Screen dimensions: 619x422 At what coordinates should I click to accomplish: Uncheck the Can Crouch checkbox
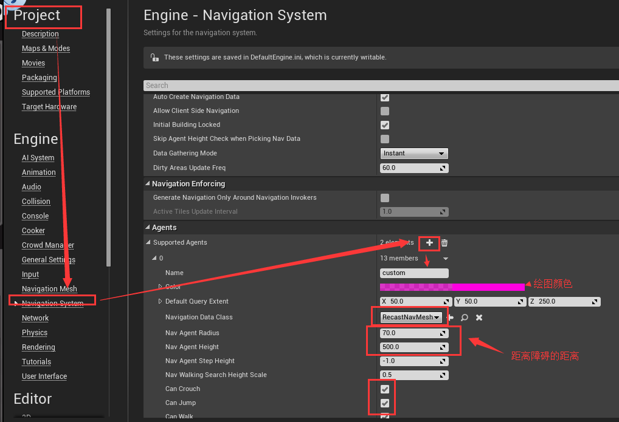385,389
